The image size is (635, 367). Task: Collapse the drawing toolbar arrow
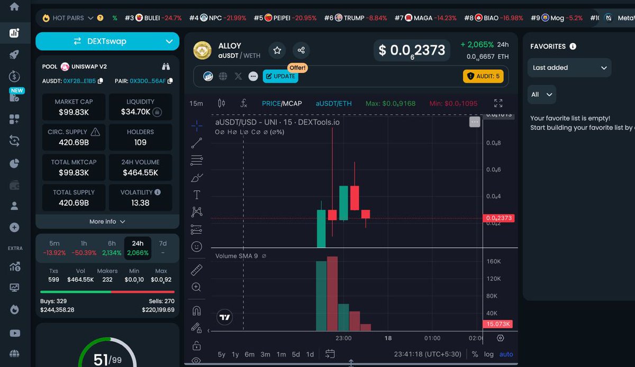pos(208,331)
